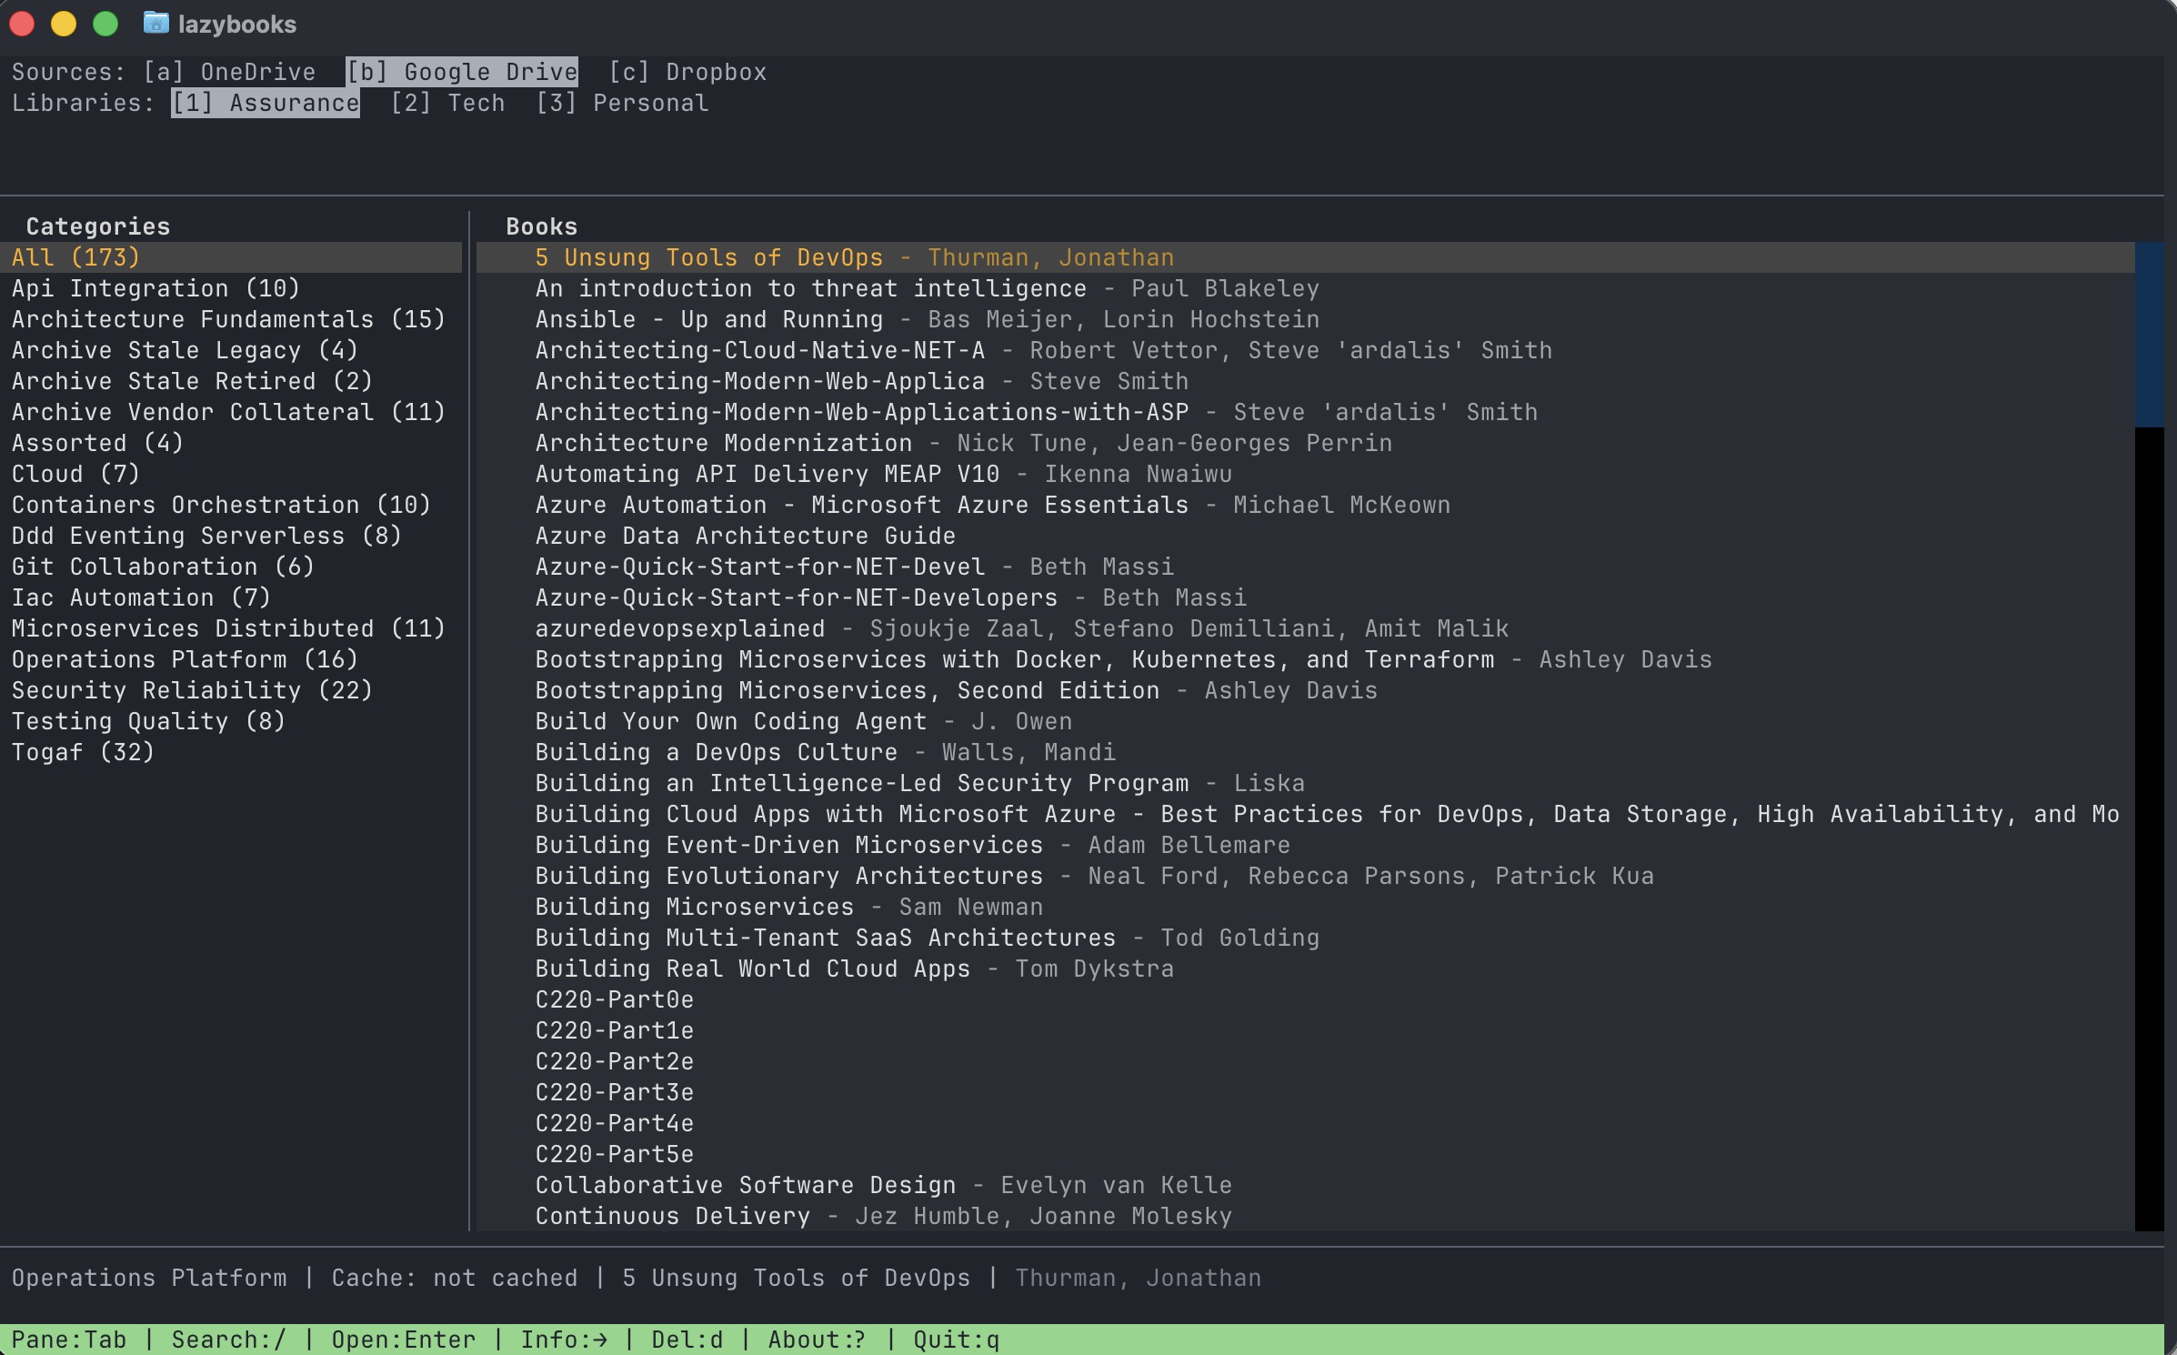This screenshot has width=2177, height=1355.
Task: Select the Google Drive source
Action: (462, 72)
